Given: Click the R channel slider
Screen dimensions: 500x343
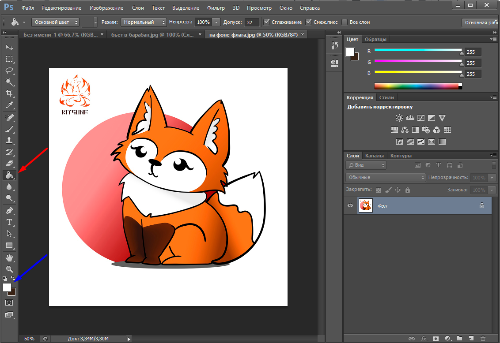Looking at the screenshot, I should tap(418, 50).
